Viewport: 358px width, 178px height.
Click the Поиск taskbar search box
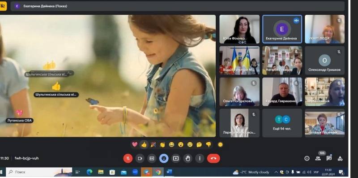(x=39, y=172)
